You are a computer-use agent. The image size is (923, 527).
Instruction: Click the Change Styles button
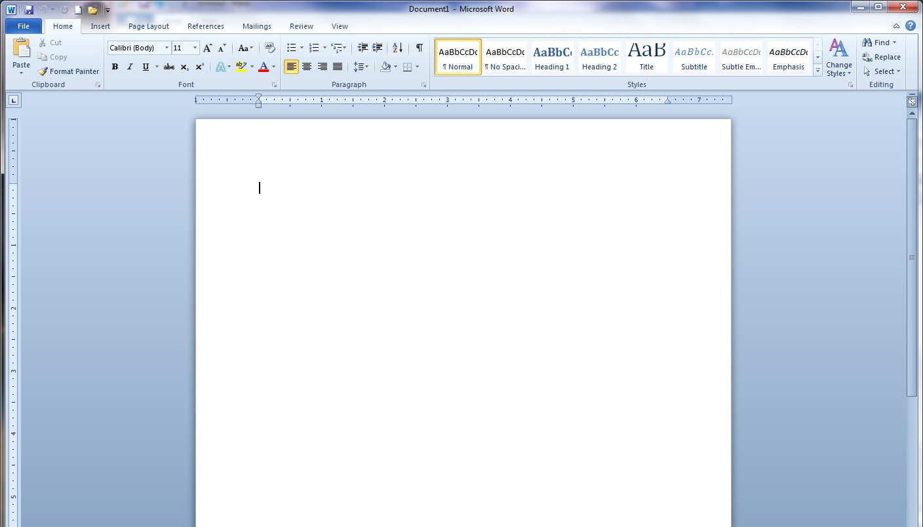pyautogui.click(x=839, y=58)
